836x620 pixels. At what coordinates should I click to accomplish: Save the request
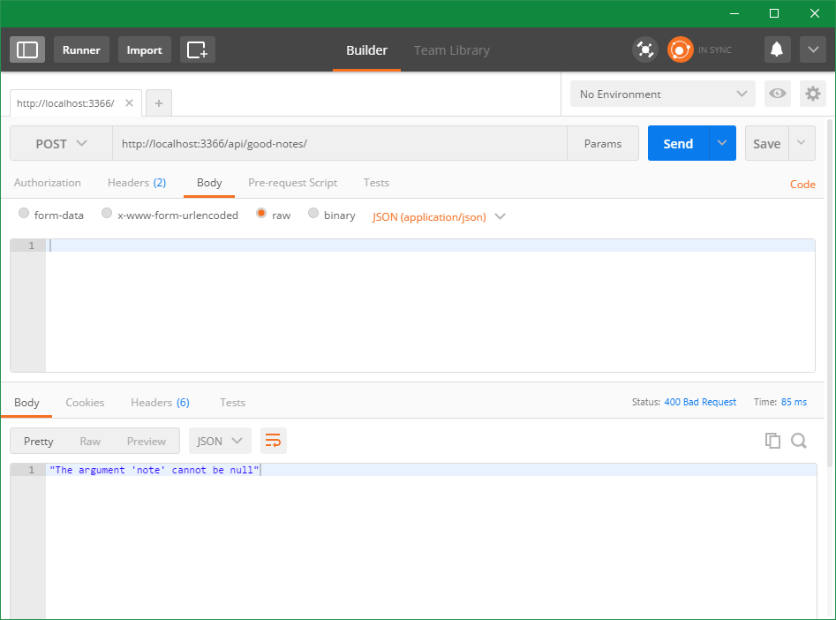tap(766, 144)
